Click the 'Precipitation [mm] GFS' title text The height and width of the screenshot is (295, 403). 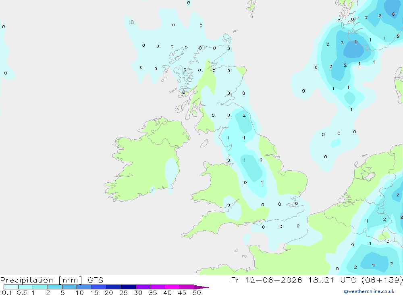point(52,280)
